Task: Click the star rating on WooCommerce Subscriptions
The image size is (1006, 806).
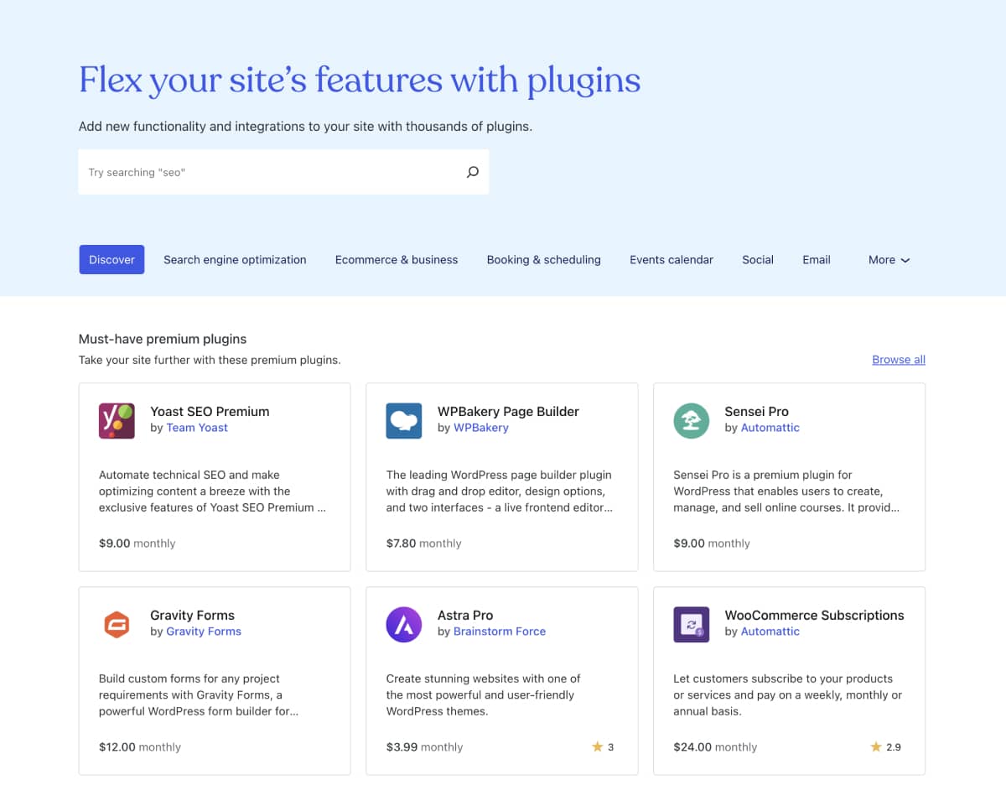Action: coord(885,746)
